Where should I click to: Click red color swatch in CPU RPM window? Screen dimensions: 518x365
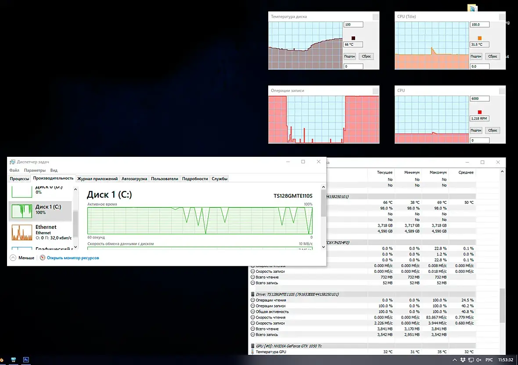(480, 112)
